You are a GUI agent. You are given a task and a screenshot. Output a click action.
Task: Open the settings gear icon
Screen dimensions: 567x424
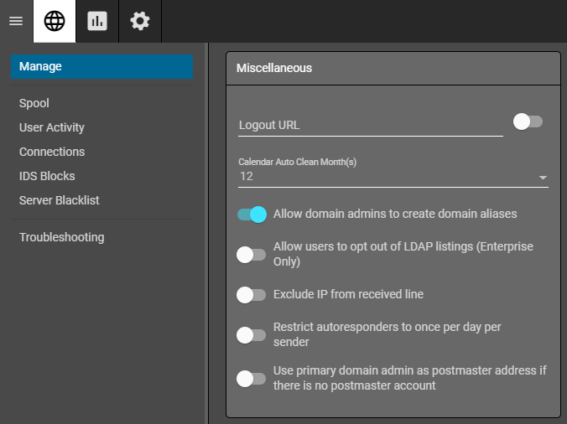140,21
